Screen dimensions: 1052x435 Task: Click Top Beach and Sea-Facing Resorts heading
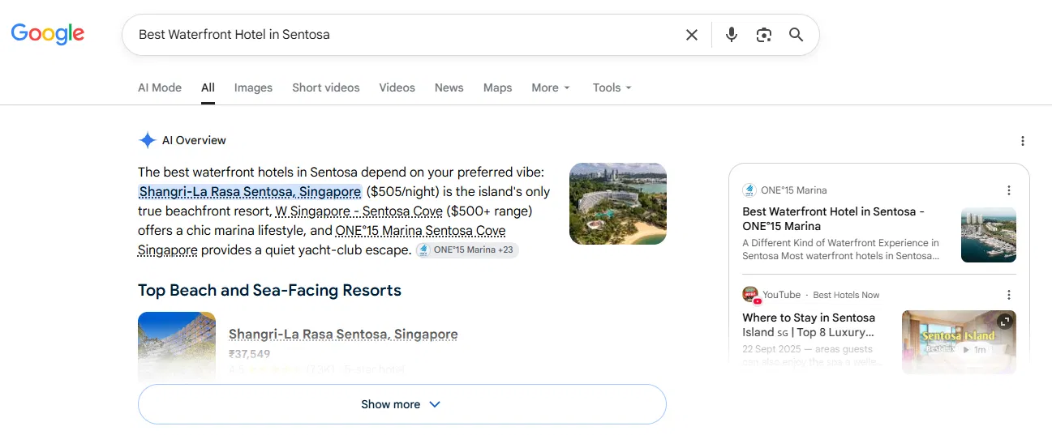(x=269, y=290)
